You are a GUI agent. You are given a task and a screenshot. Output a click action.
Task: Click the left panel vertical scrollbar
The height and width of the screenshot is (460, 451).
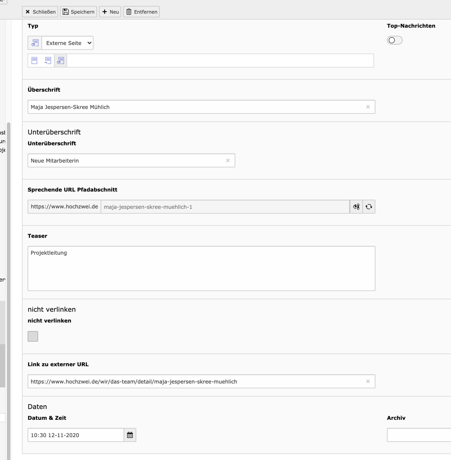pyautogui.click(x=8, y=254)
